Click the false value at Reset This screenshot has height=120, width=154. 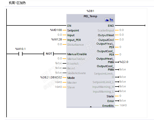pos(59,68)
